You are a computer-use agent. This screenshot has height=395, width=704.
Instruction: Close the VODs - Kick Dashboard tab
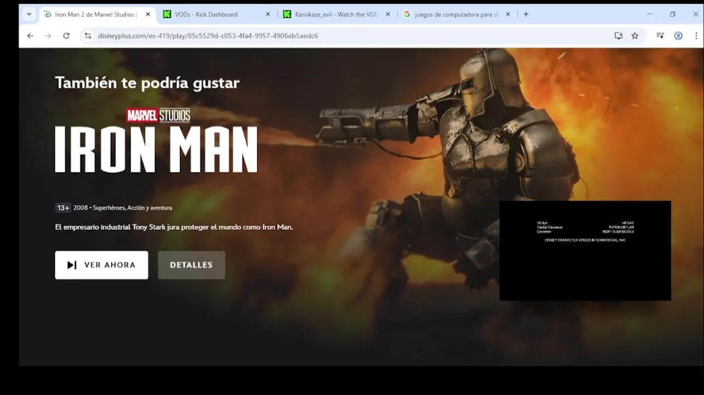[268, 14]
